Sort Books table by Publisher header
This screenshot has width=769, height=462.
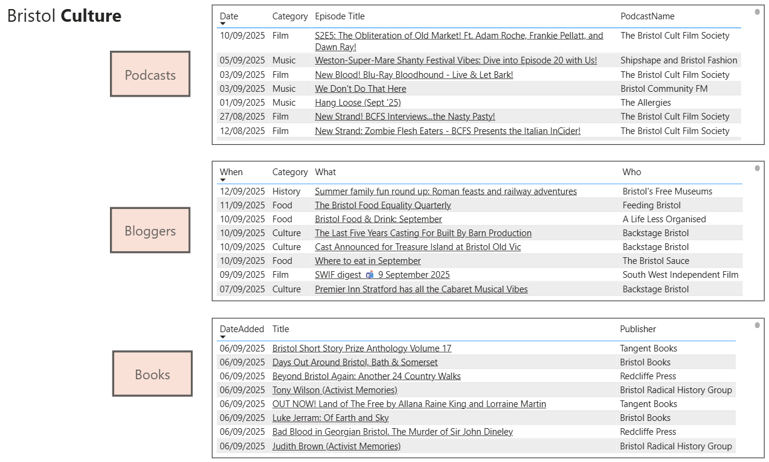click(x=638, y=329)
